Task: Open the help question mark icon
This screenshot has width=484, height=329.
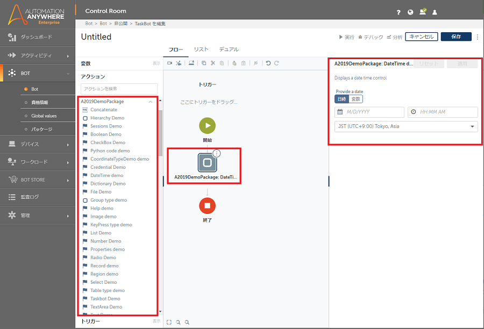Action: pyautogui.click(x=398, y=12)
